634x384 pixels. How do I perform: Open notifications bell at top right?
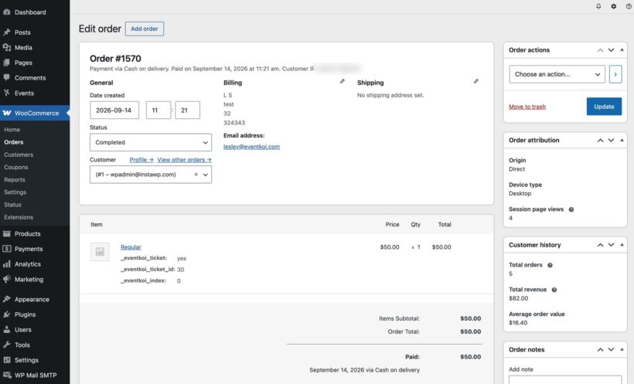tap(598, 6)
